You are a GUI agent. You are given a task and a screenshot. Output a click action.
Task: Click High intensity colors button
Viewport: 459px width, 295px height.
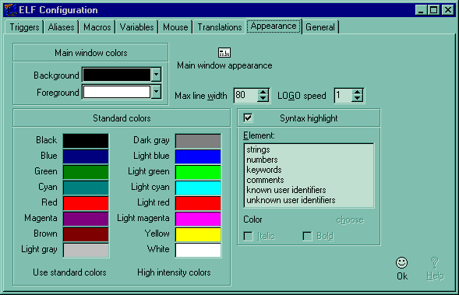pyautogui.click(x=174, y=272)
